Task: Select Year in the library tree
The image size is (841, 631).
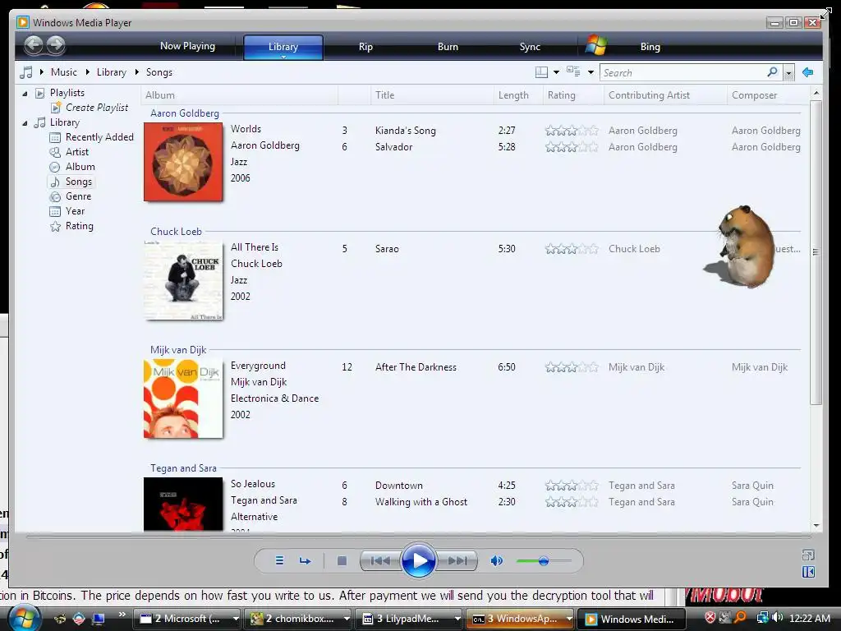Action: click(x=75, y=211)
